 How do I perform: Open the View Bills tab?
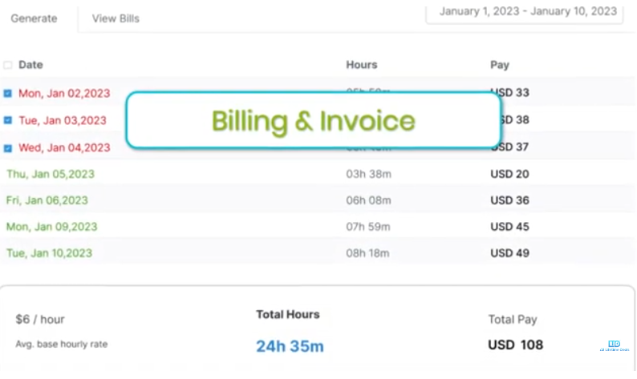[116, 18]
